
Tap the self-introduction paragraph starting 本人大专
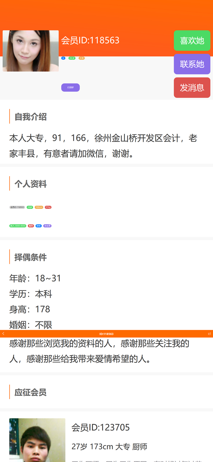[x=103, y=146]
